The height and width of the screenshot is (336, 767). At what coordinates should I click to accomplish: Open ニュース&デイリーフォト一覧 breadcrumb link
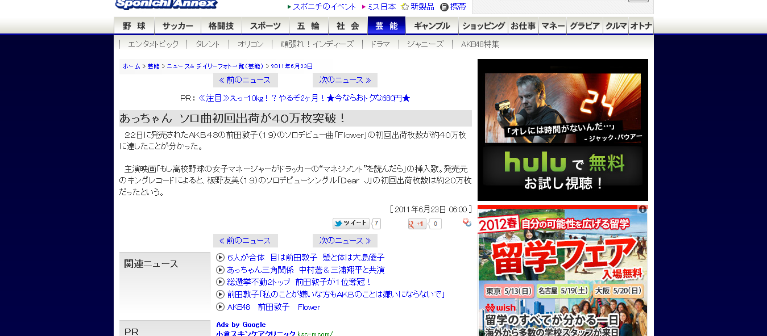(x=215, y=66)
